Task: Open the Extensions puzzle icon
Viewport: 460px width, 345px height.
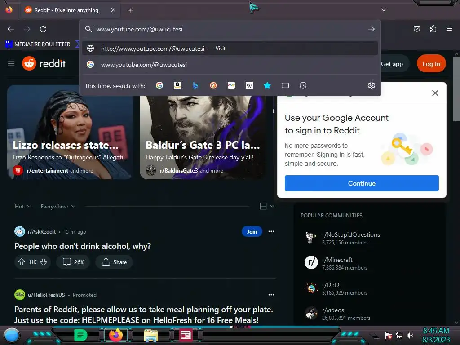Action: [x=433, y=29]
